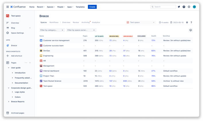Click the Create button

tap(92, 7)
